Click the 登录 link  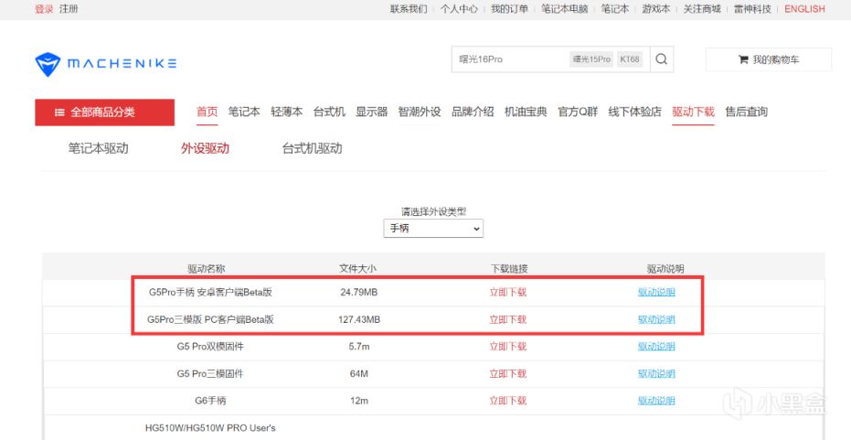click(x=44, y=9)
